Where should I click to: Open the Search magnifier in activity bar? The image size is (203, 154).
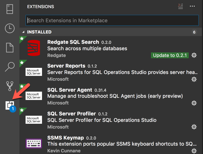[x=10, y=67]
